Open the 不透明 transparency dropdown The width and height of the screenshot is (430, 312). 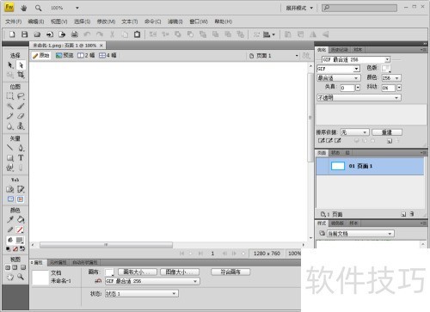point(359,98)
